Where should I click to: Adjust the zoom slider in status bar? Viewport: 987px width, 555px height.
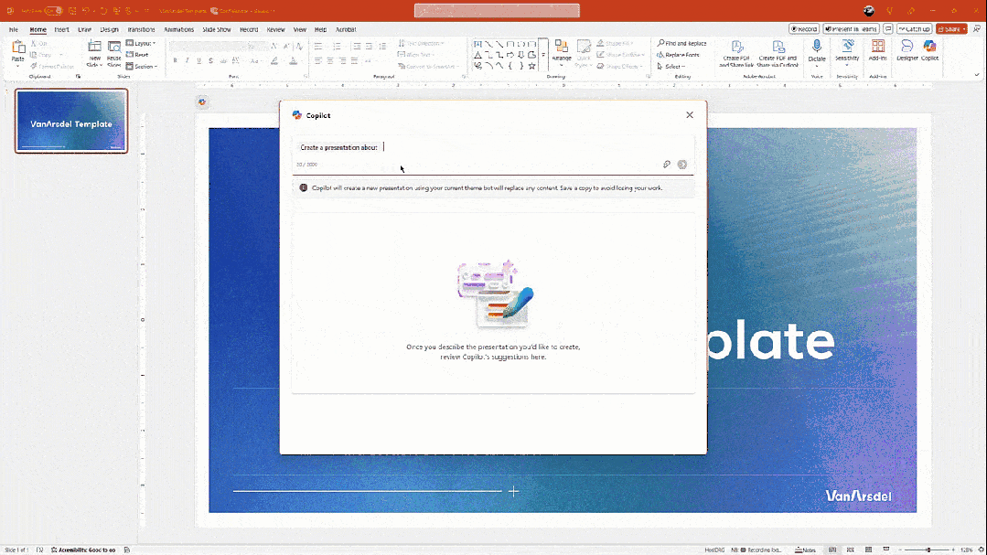[928, 550]
